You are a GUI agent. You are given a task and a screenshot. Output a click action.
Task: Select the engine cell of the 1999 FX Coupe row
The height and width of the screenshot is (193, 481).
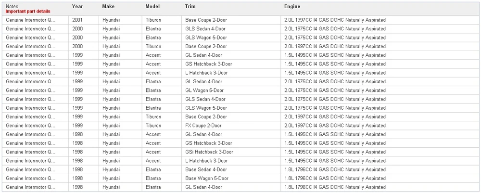point(379,126)
